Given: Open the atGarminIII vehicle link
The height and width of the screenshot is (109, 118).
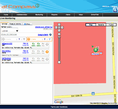Looking at the screenshot, I should pos(7,43).
